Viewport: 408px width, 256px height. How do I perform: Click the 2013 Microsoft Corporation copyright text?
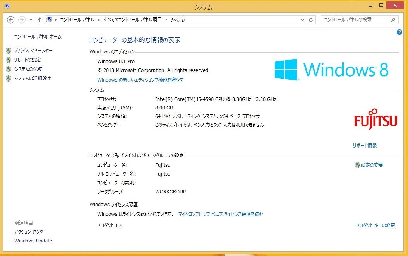pyautogui.click(x=153, y=70)
